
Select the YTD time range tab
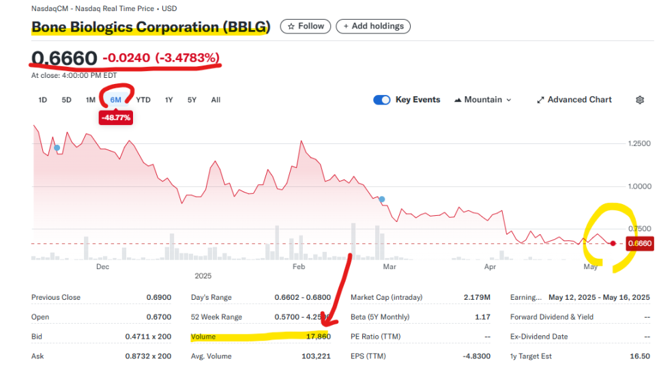coord(143,100)
